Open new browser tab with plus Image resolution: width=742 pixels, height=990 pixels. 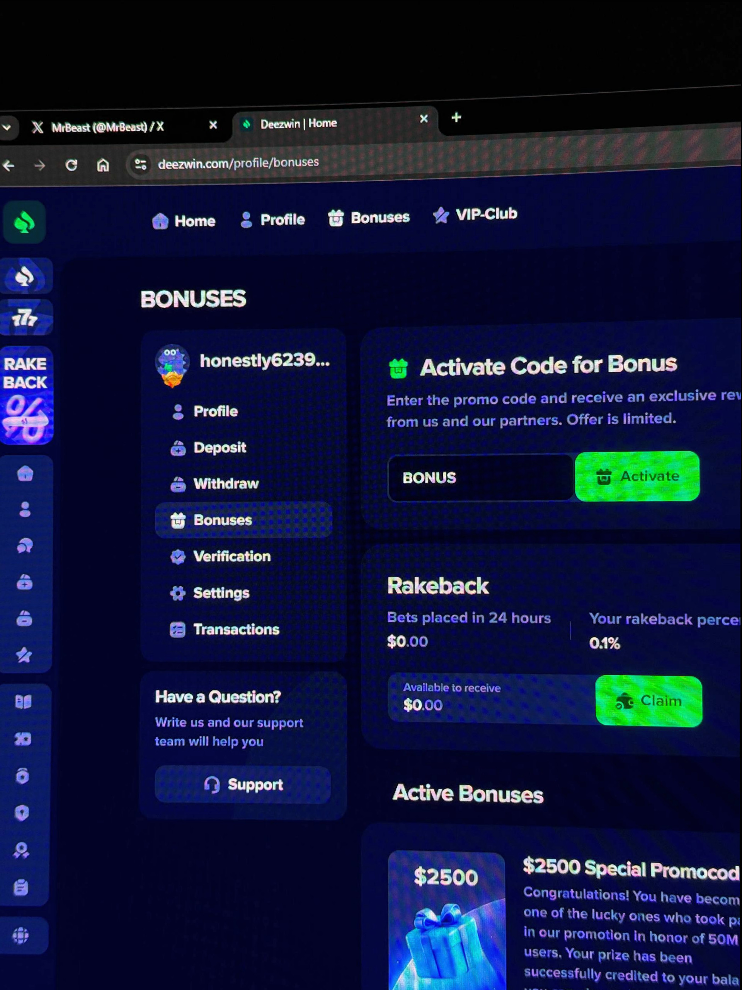pyautogui.click(x=456, y=118)
